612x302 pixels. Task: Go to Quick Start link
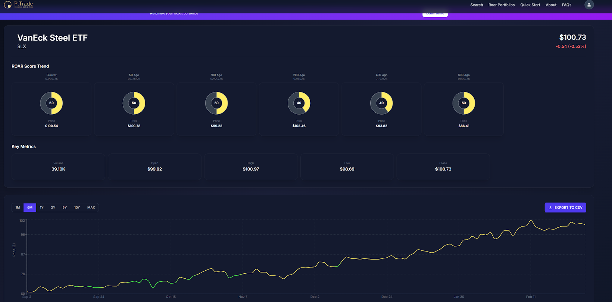click(530, 5)
